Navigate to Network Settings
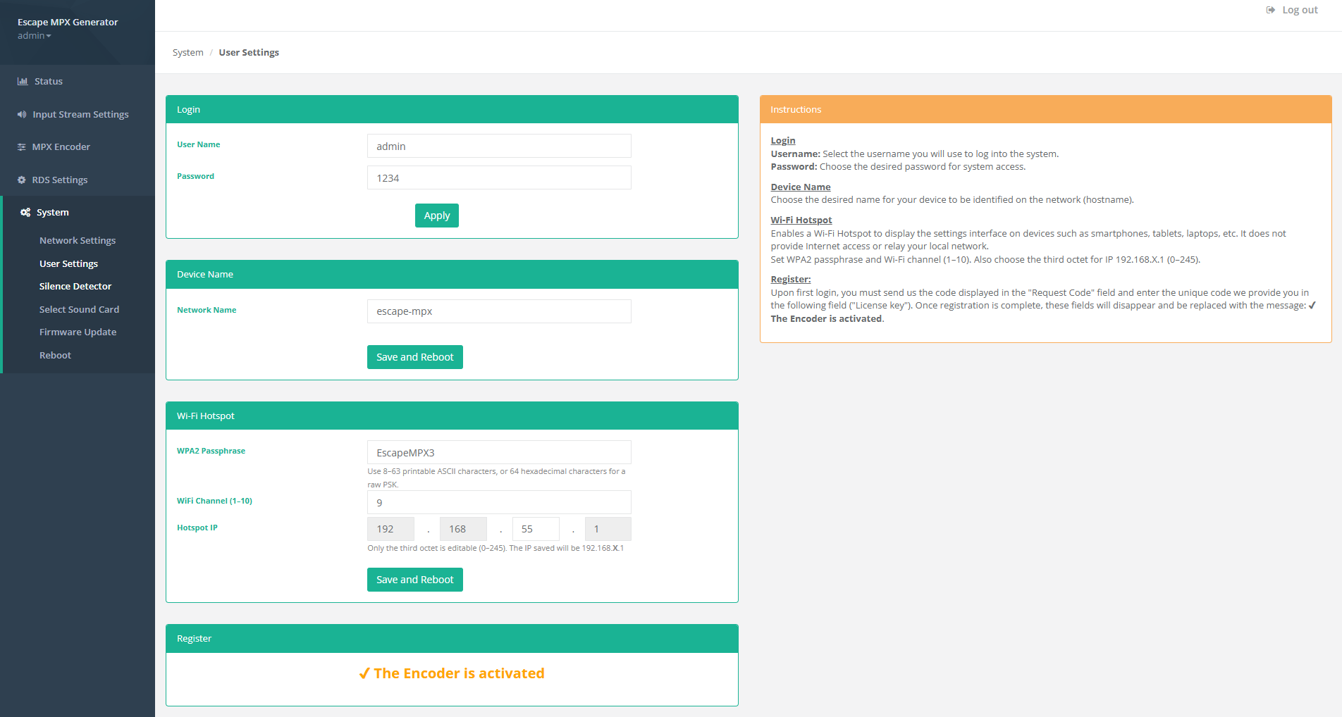The height and width of the screenshot is (717, 1342). tap(78, 240)
